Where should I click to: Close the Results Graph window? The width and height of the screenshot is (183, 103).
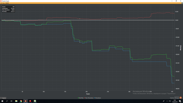(x=181, y=1)
